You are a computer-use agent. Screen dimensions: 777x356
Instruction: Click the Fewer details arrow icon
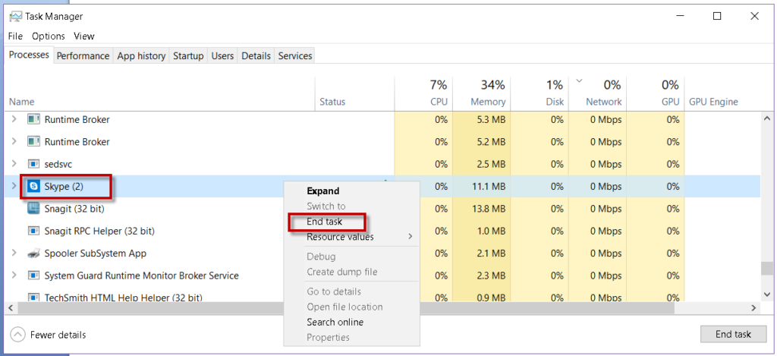pyautogui.click(x=17, y=335)
